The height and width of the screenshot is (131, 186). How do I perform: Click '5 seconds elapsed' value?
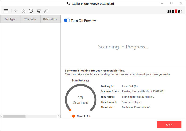pos(132,102)
